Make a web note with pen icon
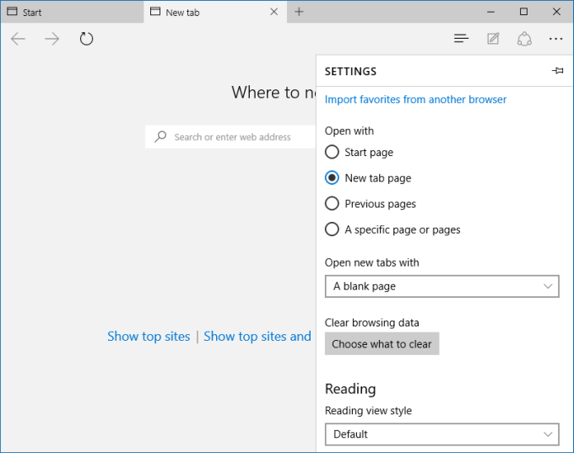This screenshot has width=574, height=453. 493,39
